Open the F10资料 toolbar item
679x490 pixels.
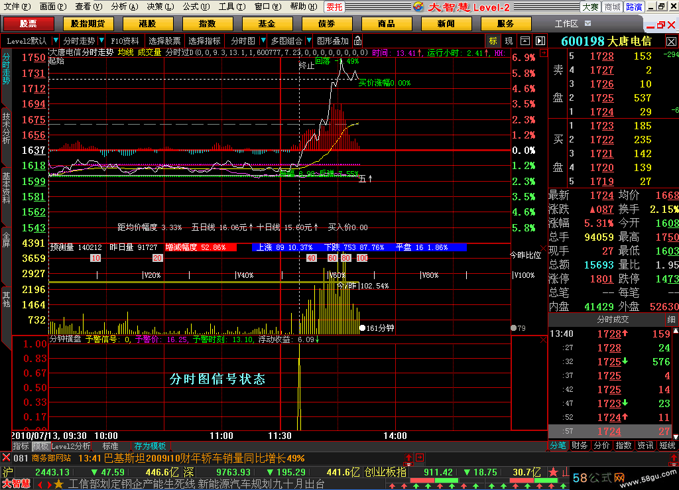tap(125, 40)
